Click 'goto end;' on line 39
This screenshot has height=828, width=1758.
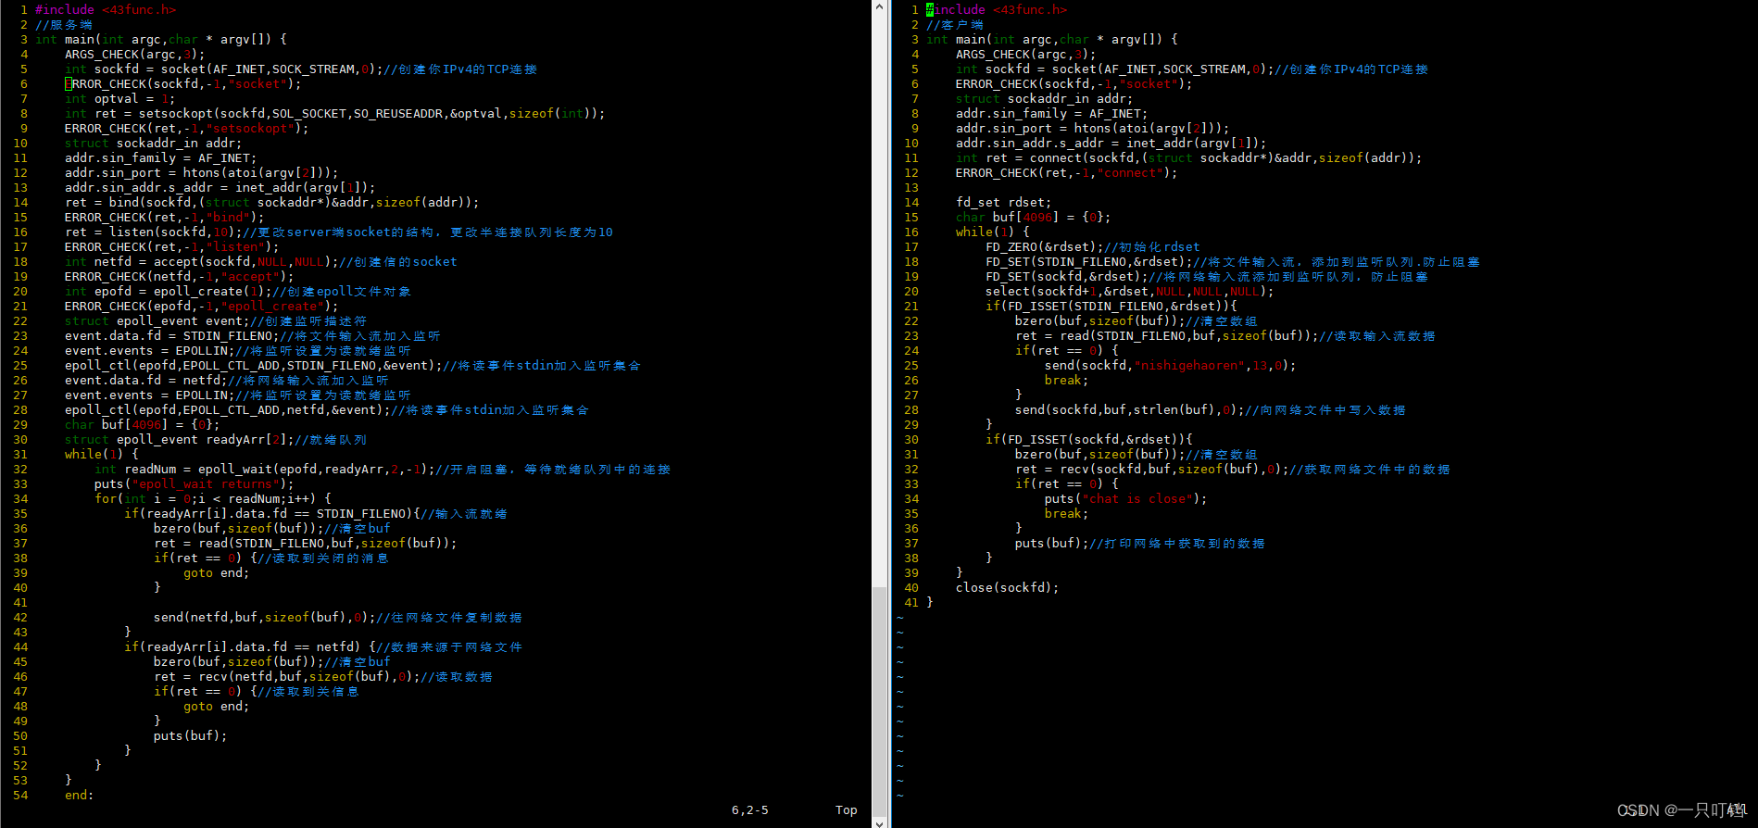[216, 572]
